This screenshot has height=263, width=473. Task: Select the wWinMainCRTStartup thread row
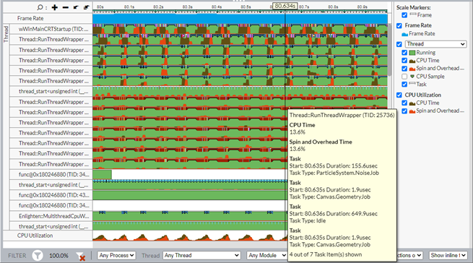51,29
